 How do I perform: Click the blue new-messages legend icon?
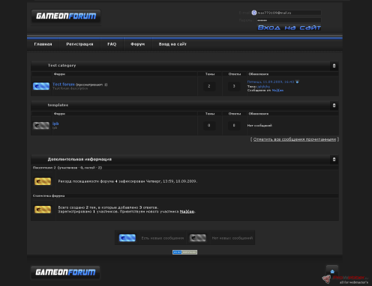point(127,238)
